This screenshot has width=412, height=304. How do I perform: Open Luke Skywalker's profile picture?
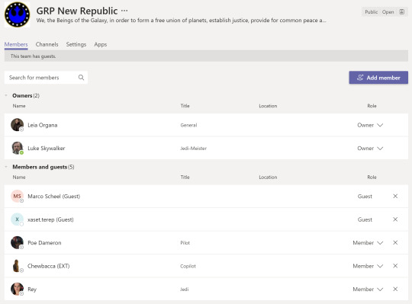pos(17,148)
